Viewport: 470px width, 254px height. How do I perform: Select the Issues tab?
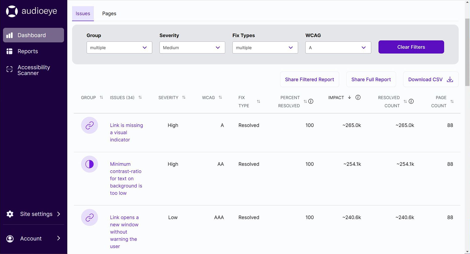point(83,14)
